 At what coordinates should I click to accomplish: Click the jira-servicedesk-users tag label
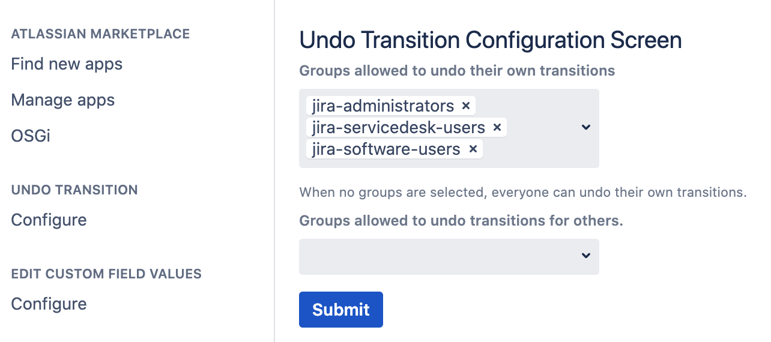point(399,128)
